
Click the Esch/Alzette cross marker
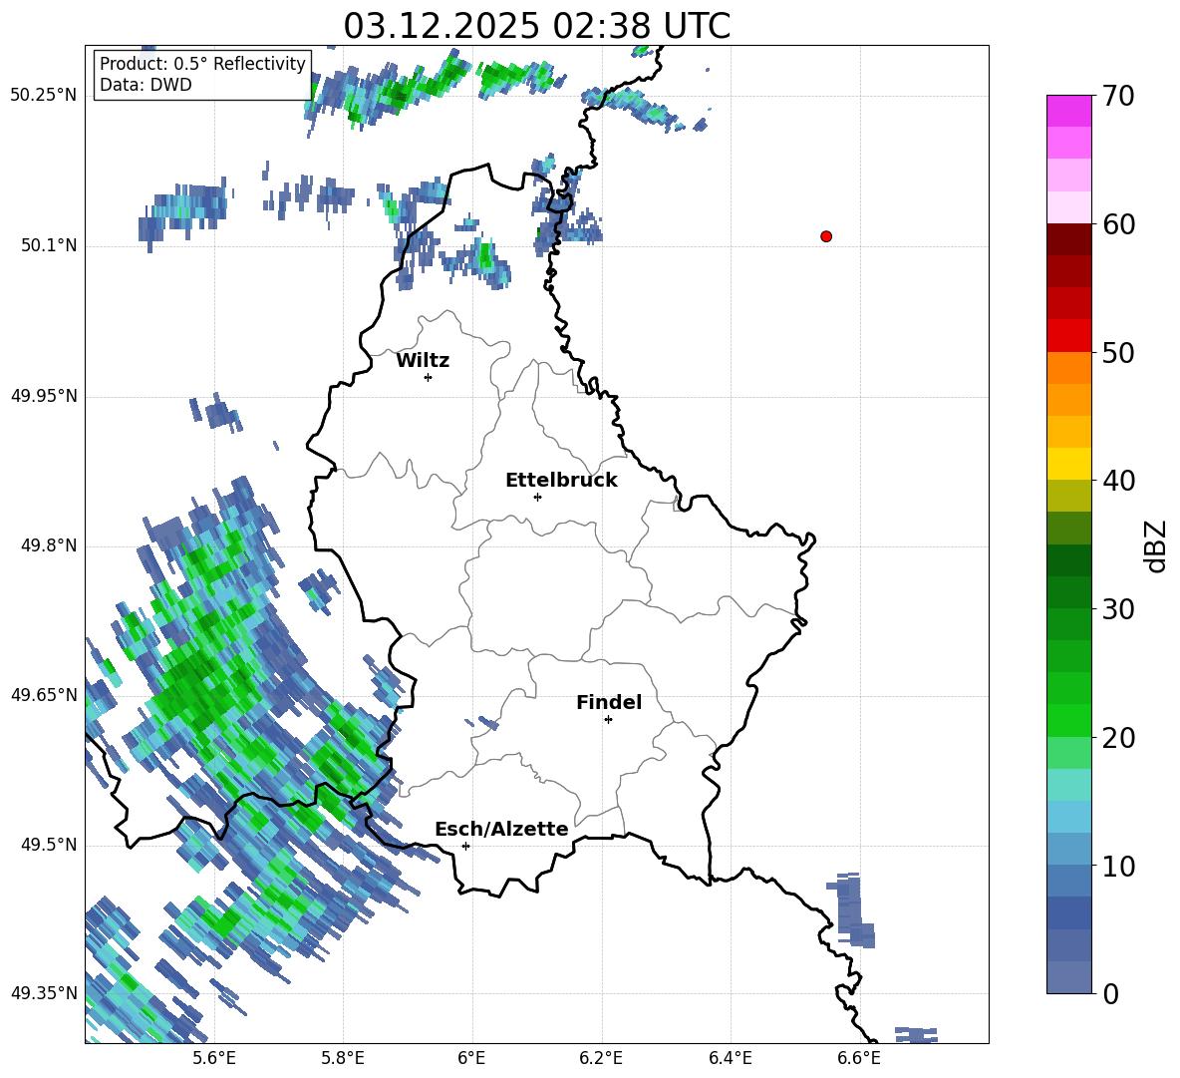[465, 846]
